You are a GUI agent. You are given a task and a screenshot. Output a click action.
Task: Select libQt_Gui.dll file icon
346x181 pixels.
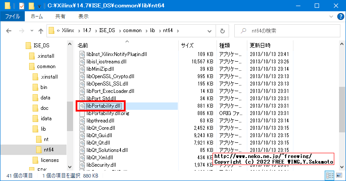pos(82,135)
